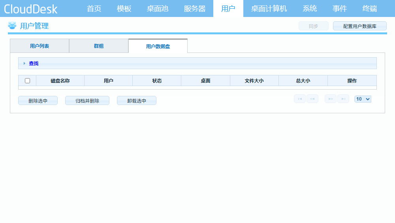Open the 首页 menu
This screenshot has height=223, width=395.
(x=94, y=9)
